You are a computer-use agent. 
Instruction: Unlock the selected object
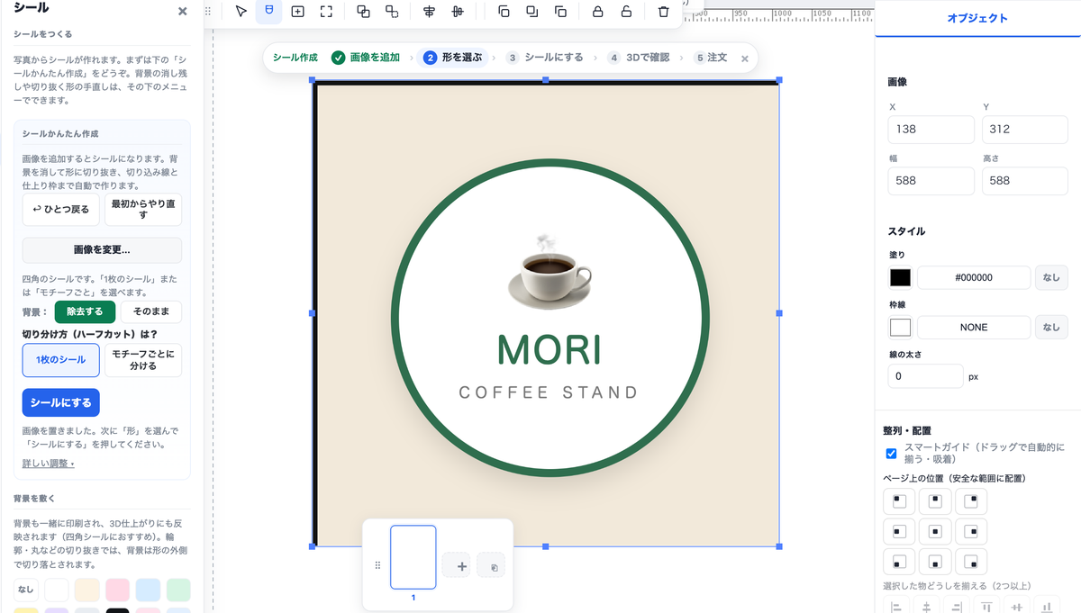click(626, 12)
